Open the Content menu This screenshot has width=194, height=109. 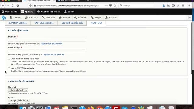15,18
